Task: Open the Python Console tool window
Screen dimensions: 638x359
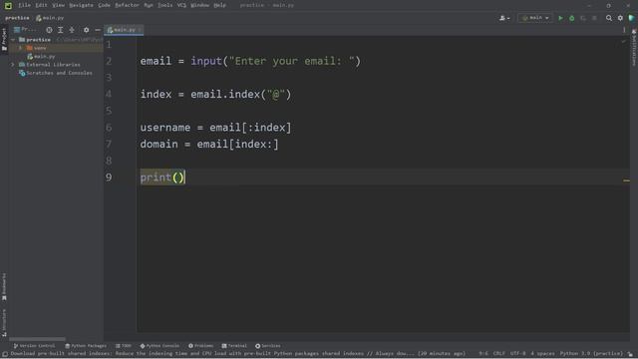Action: (x=159, y=346)
